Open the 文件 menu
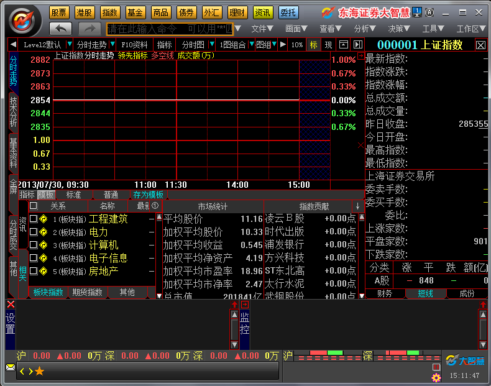The width and height of the screenshot is (491, 386). click(x=262, y=29)
